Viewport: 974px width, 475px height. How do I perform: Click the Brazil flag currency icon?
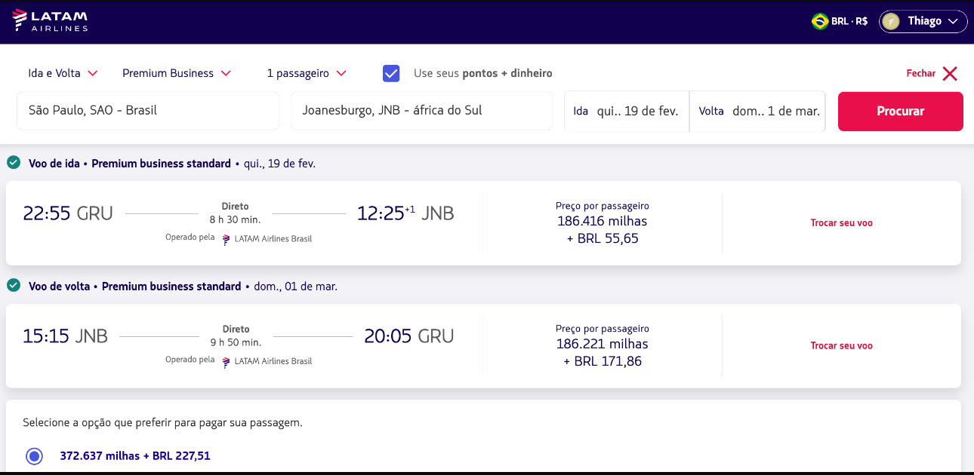point(819,21)
